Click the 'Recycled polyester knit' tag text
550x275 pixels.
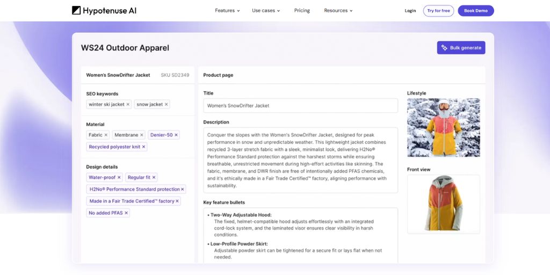tap(114, 147)
